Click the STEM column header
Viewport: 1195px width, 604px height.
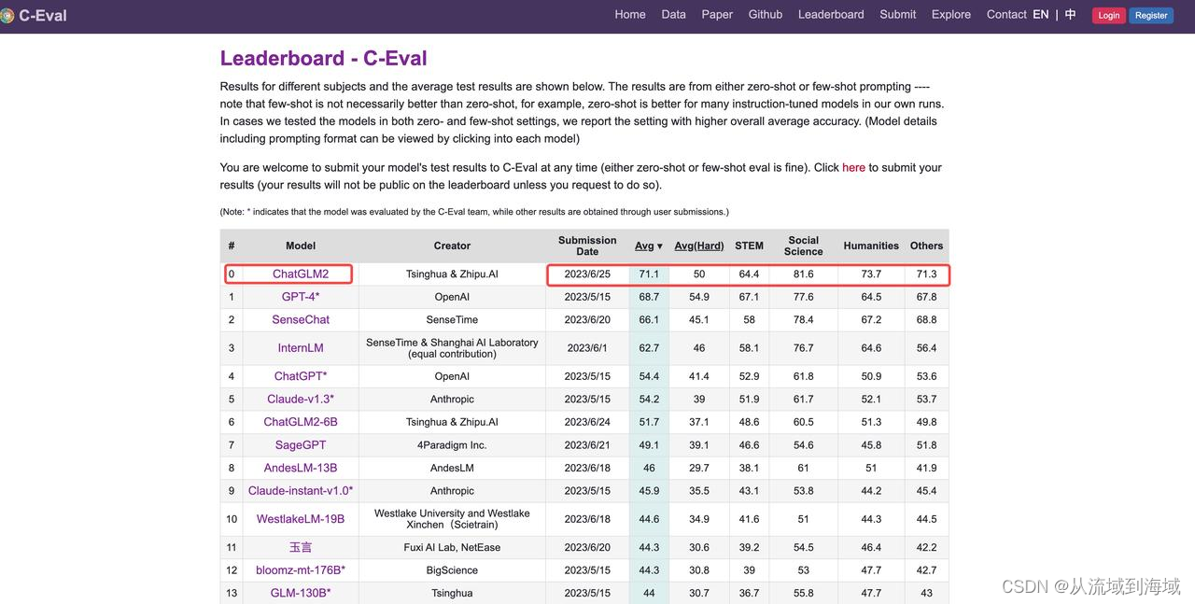[749, 246]
